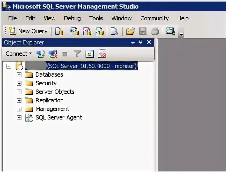Open the Community menu
Image resolution: width=226 pixels, height=172 pixels.
(155, 18)
